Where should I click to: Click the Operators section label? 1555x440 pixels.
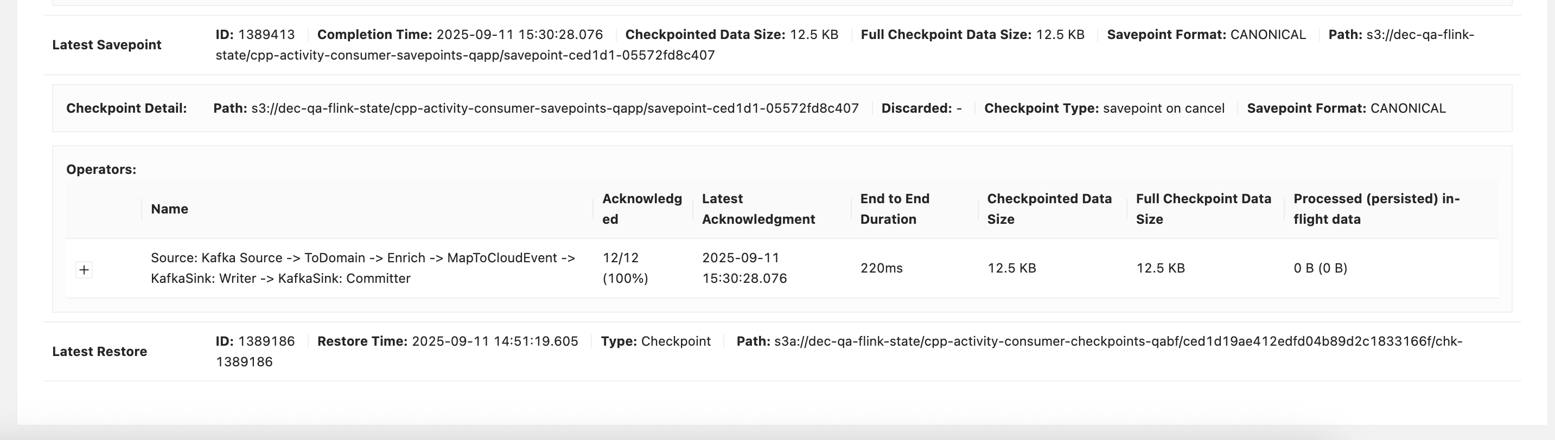pos(101,170)
